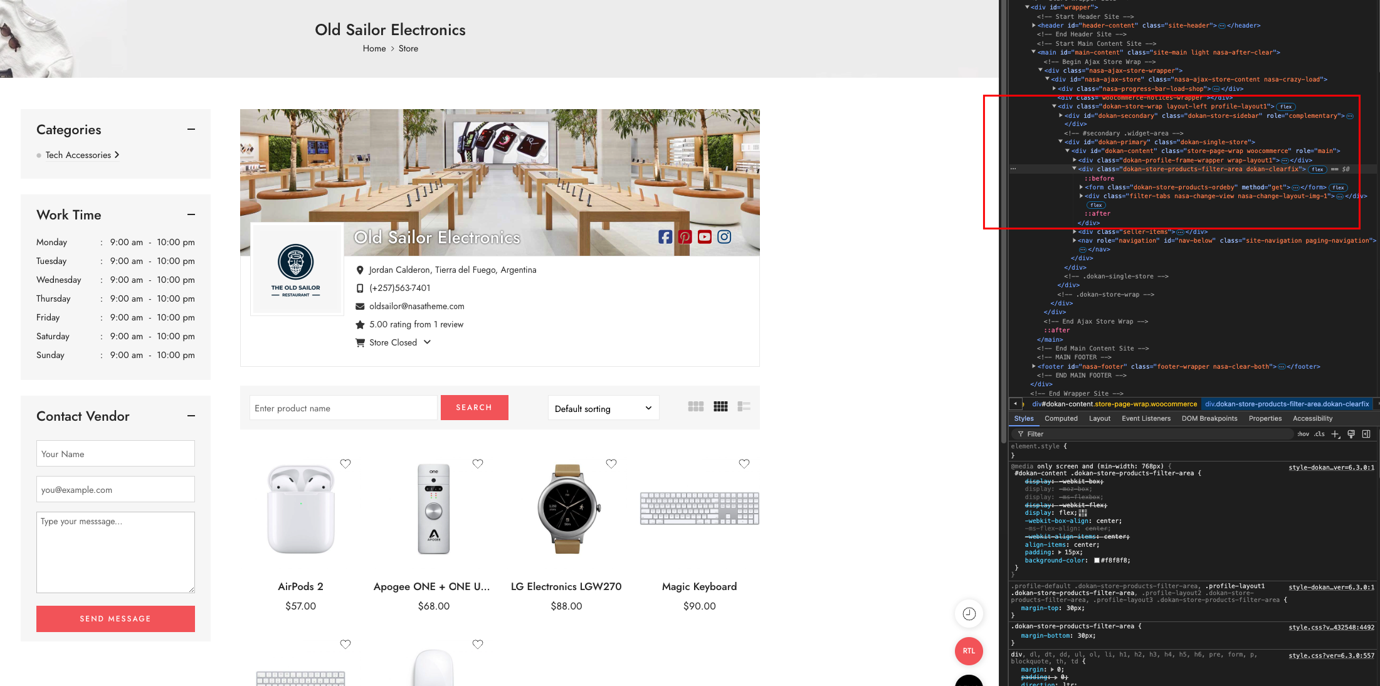Open the store's Instagram icon
Screen dimensions: 1380x686
[x=724, y=237]
